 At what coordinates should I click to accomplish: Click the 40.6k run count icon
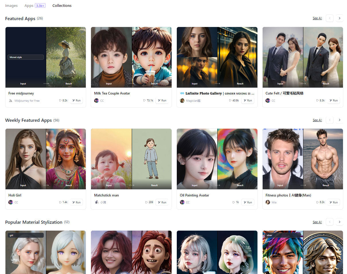230,101
